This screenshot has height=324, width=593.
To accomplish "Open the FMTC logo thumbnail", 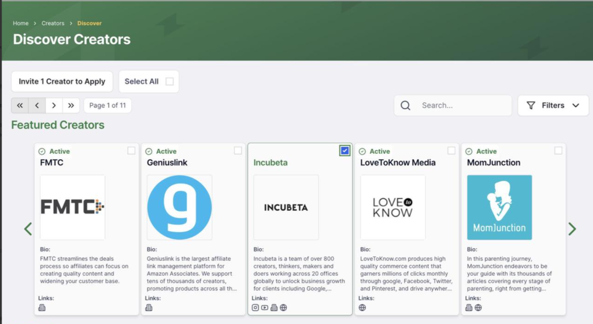I will (72, 207).
